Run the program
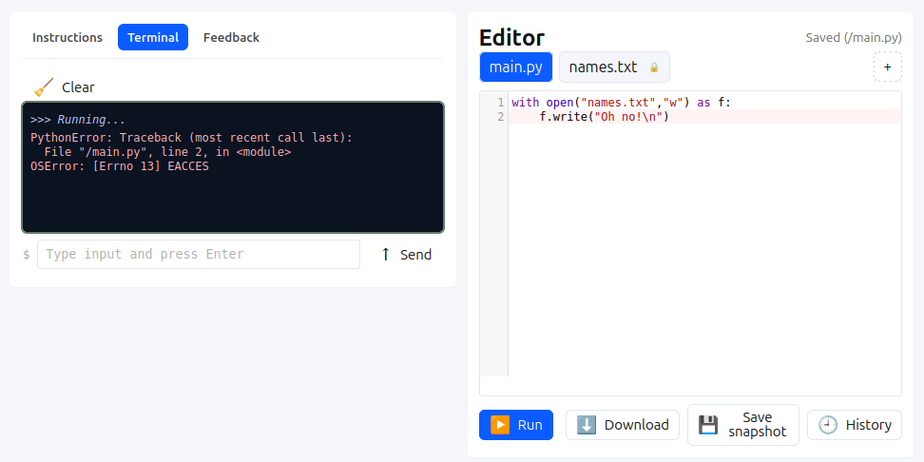 (x=516, y=424)
